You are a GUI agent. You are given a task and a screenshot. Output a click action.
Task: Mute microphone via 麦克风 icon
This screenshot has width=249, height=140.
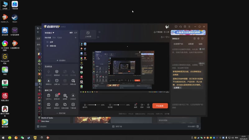pyautogui.click(x=85, y=105)
